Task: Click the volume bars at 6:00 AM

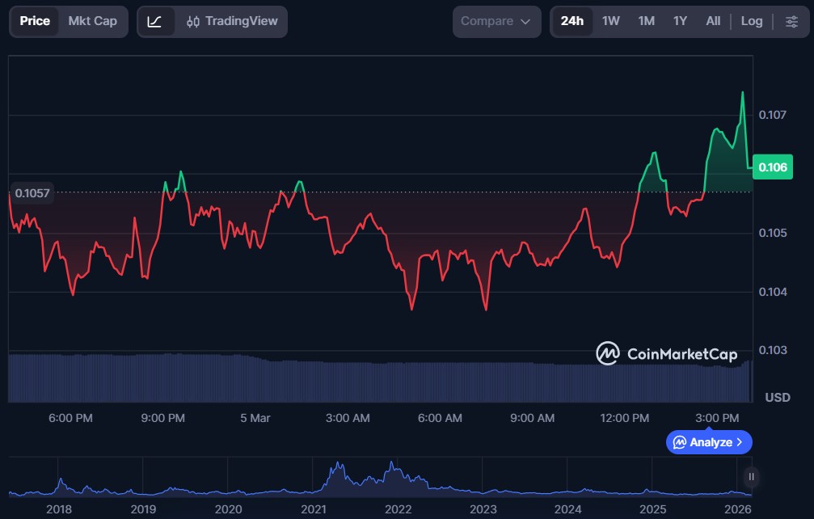Action: [441, 382]
